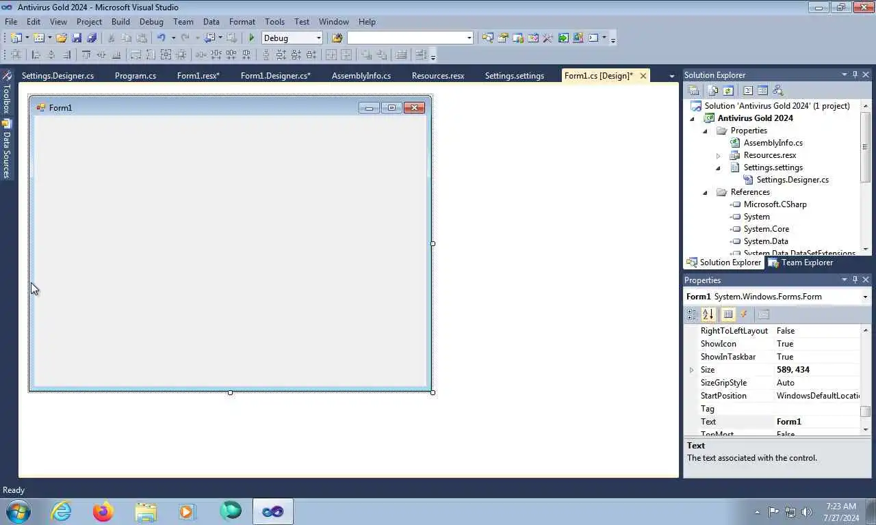This screenshot has height=525, width=876.
Task: Click the Command Window toolbar icon
Action: tap(593, 38)
